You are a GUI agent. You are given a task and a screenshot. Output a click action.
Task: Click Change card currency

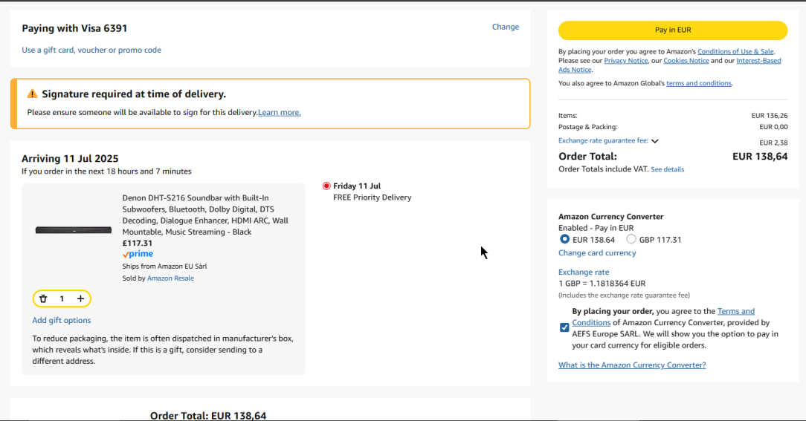point(597,253)
